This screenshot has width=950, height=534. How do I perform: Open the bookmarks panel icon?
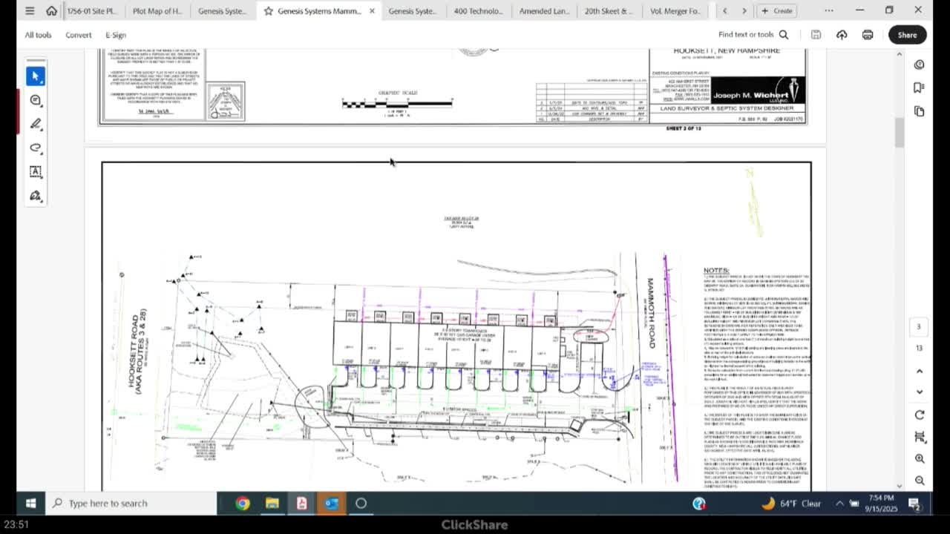tap(919, 88)
